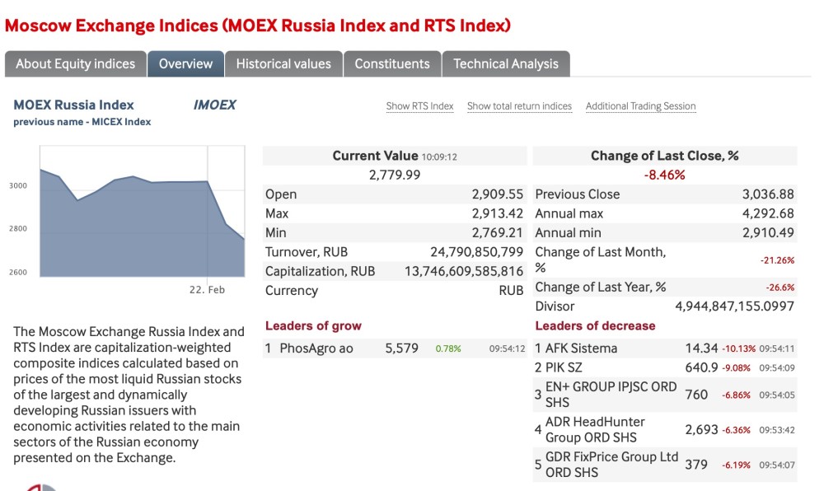Click the IMOEX ticker label
This screenshot has width=824, height=491.
[x=214, y=105]
